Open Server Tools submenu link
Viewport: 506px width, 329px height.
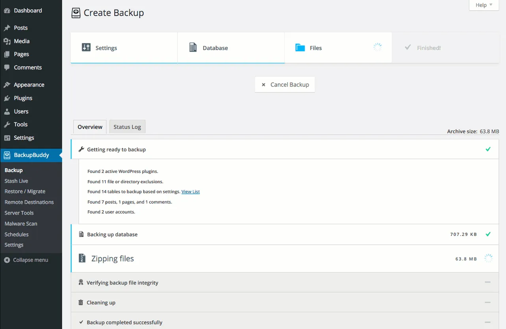pyautogui.click(x=19, y=213)
